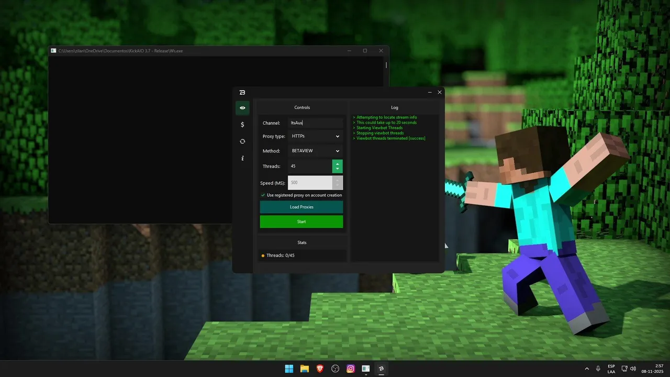Focus the Channel input field
The height and width of the screenshot is (377, 670).
click(316, 123)
